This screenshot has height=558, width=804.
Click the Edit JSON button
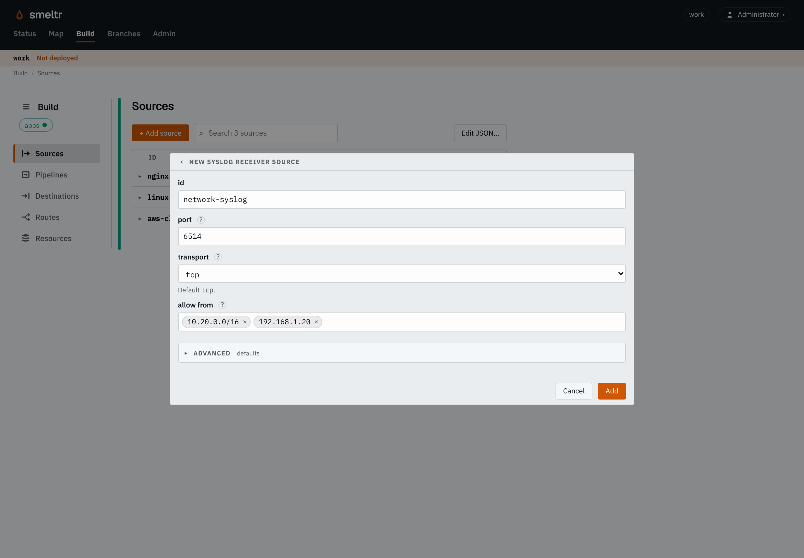coord(480,133)
